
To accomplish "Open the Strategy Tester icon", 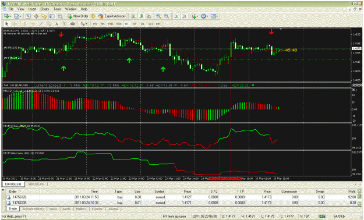I will [x=60, y=16].
